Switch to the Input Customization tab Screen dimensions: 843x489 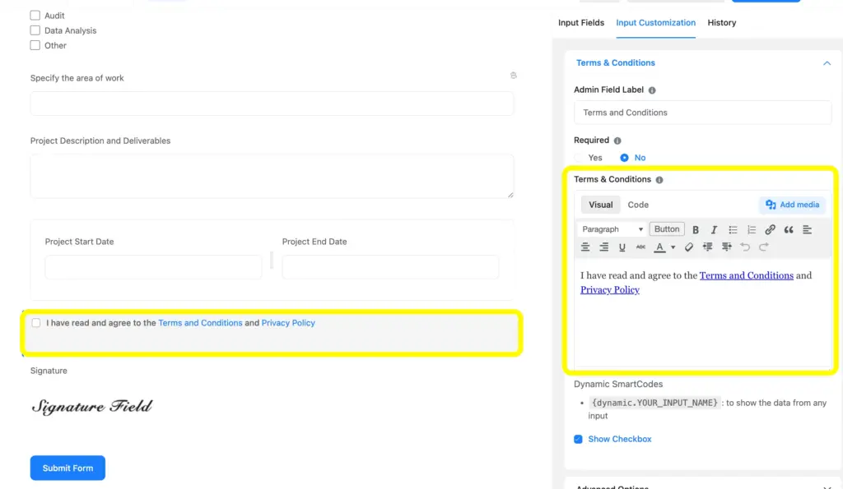[655, 22]
